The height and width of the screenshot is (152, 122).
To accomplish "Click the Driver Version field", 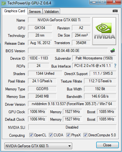I will coord(72,104).
